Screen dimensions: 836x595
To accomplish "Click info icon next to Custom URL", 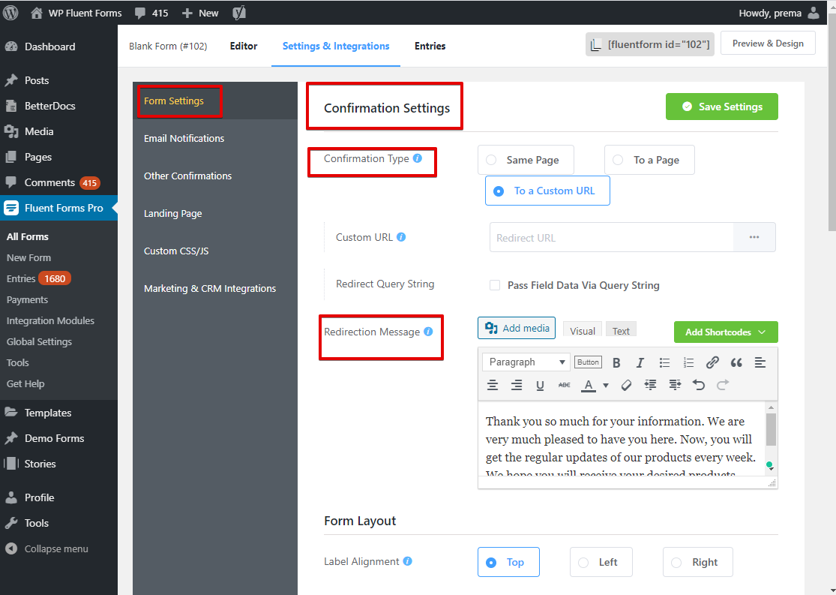I will 401,237.
